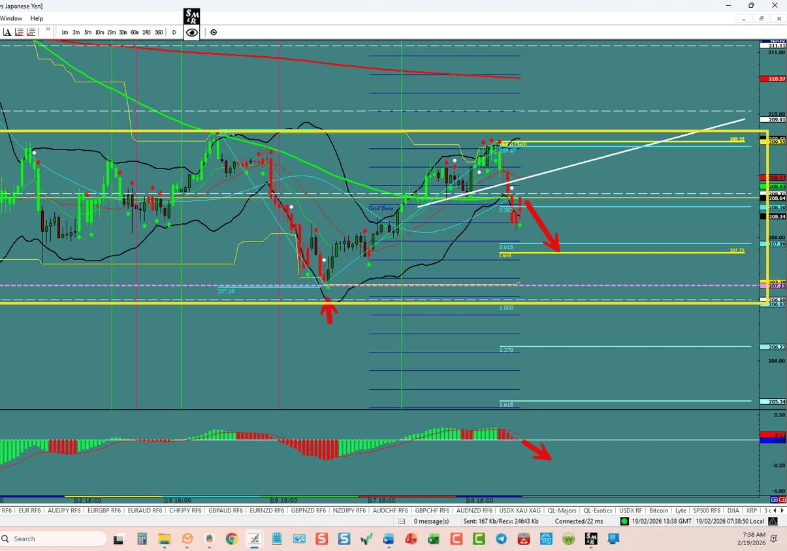Click the first chart grid icon
Screen dimensions: 787x551
(x=19, y=31)
